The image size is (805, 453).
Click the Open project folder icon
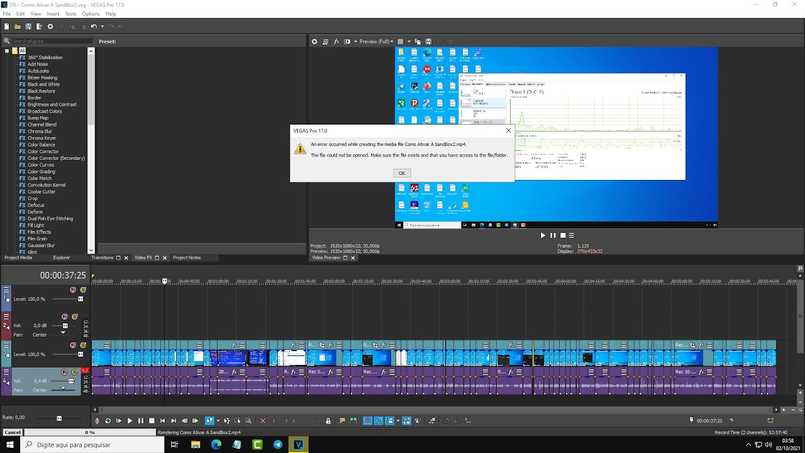(x=18, y=26)
